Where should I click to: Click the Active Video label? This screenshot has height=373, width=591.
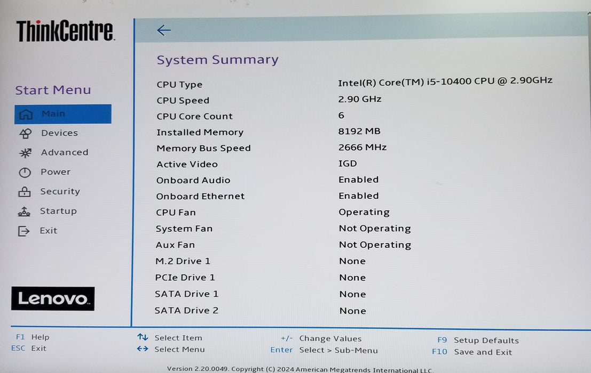click(x=187, y=164)
